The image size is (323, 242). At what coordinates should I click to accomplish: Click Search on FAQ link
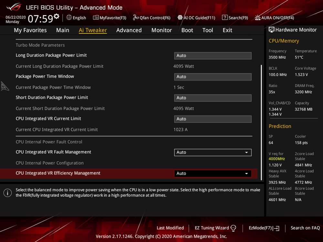(x=305, y=228)
